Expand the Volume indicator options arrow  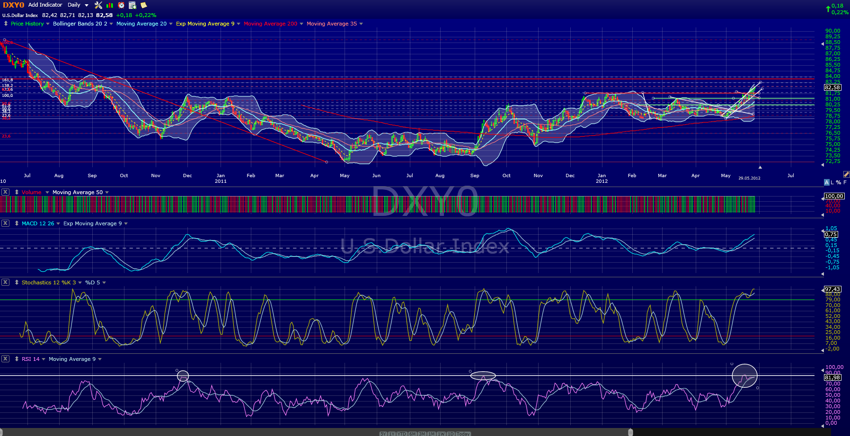pos(47,193)
